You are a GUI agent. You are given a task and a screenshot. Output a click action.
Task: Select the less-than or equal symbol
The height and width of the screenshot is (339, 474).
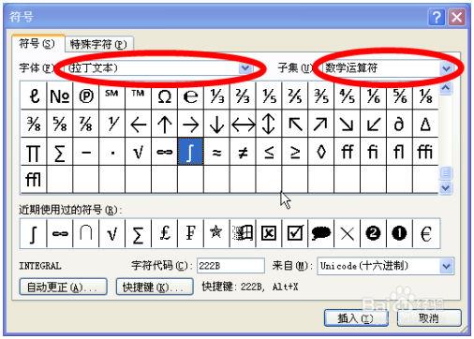(x=269, y=152)
